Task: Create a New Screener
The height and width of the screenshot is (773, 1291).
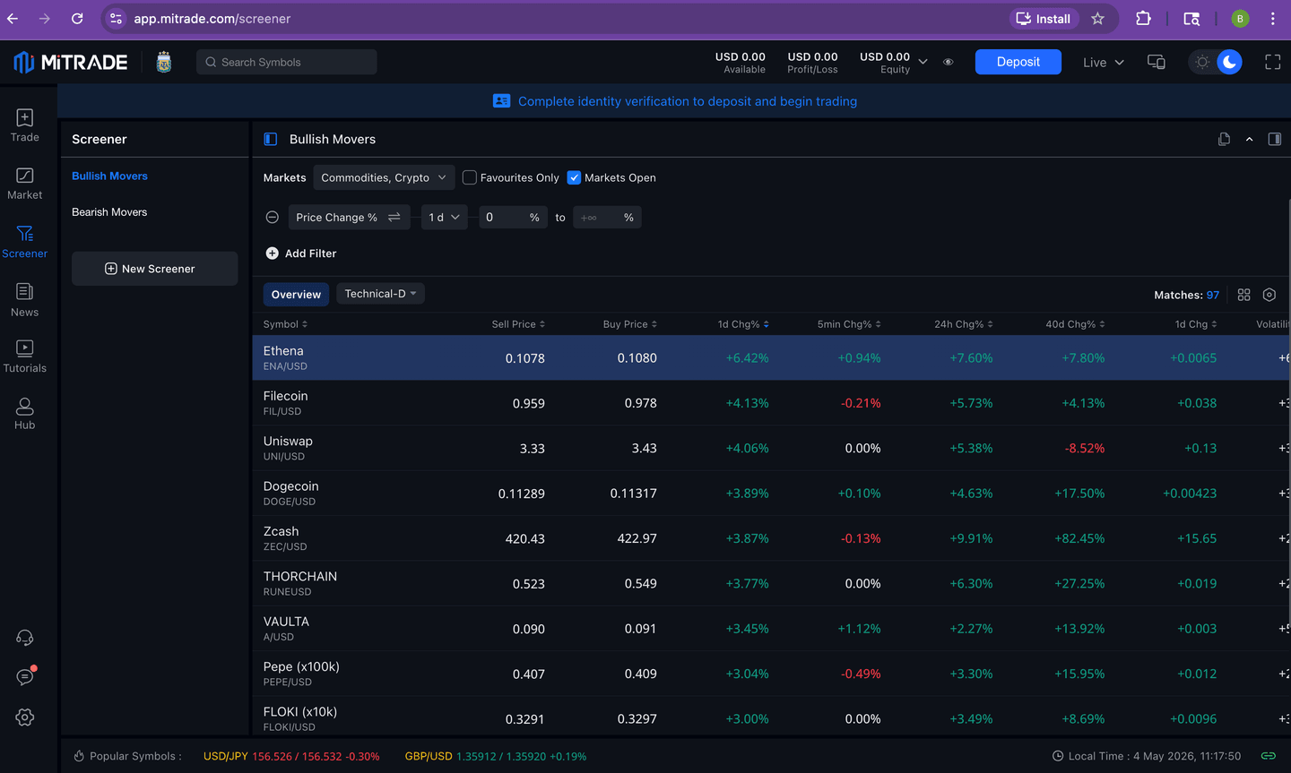Action: pyautogui.click(x=154, y=269)
